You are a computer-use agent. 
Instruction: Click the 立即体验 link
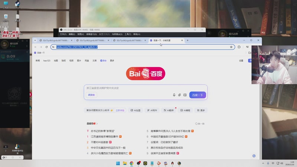[120, 110]
